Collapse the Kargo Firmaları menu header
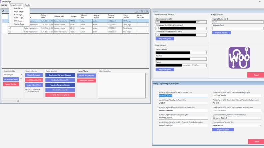264x148 pixels. pos(16,5)
